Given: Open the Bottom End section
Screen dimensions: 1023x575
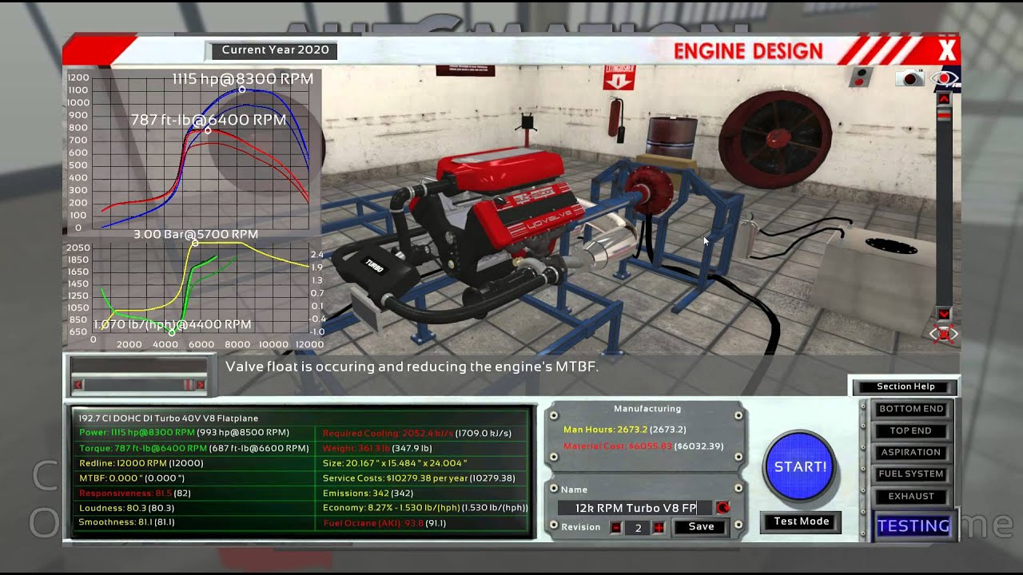Looking at the screenshot, I should click(x=911, y=409).
